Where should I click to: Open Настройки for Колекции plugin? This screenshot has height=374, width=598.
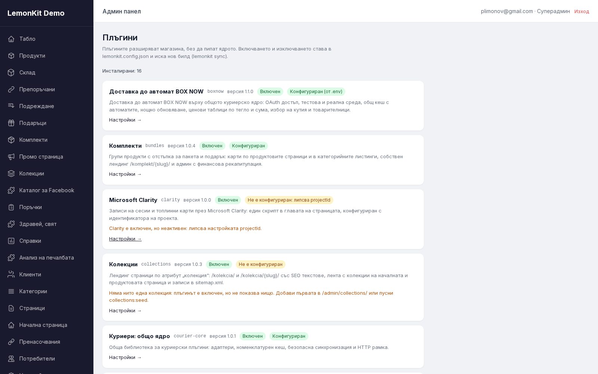(125, 311)
